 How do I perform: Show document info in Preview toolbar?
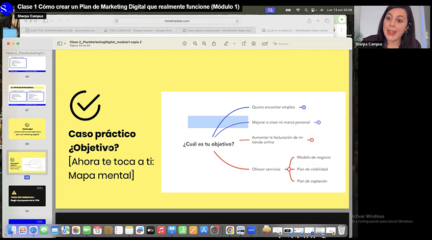click(x=185, y=44)
